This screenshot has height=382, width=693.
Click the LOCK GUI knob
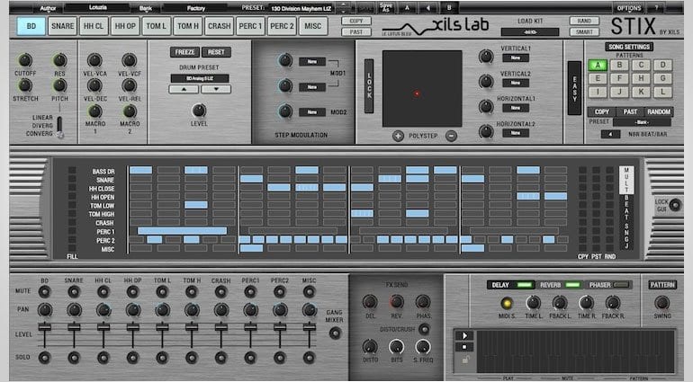tap(675, 205)
